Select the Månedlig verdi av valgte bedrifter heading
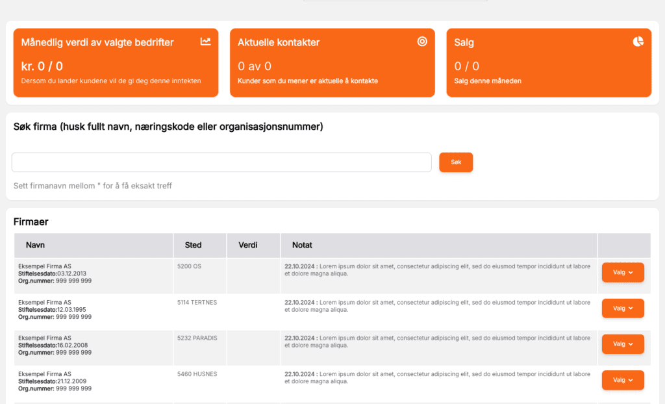665x404 pixels. [x=97, y=43]
